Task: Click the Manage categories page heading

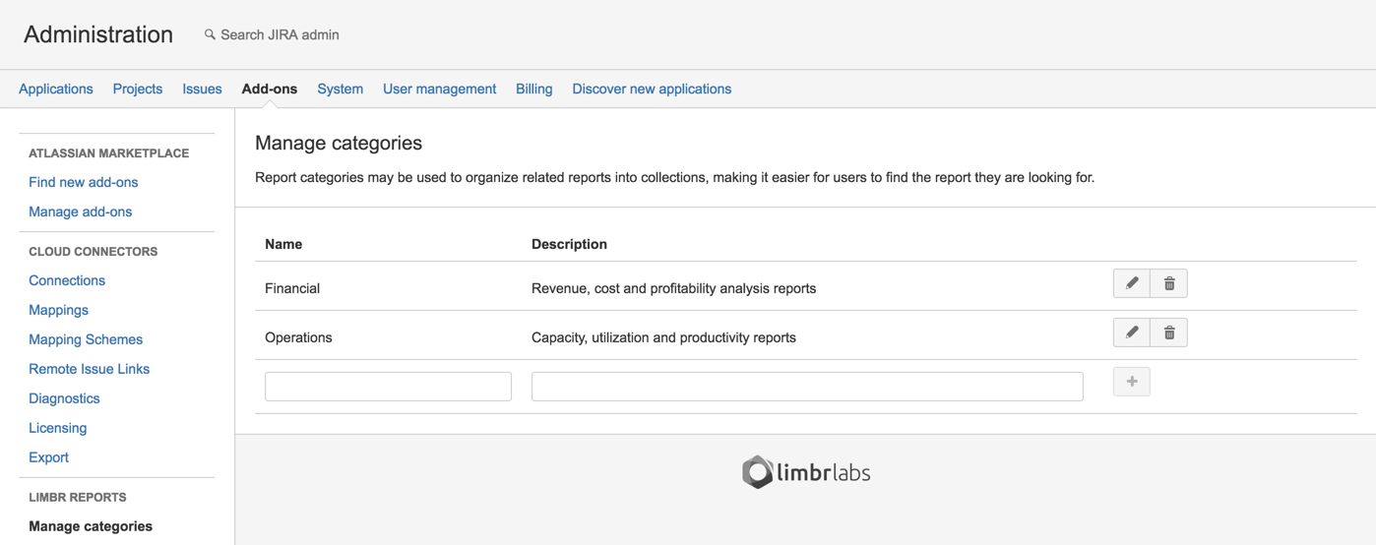Action: click(x=339, y=143)
